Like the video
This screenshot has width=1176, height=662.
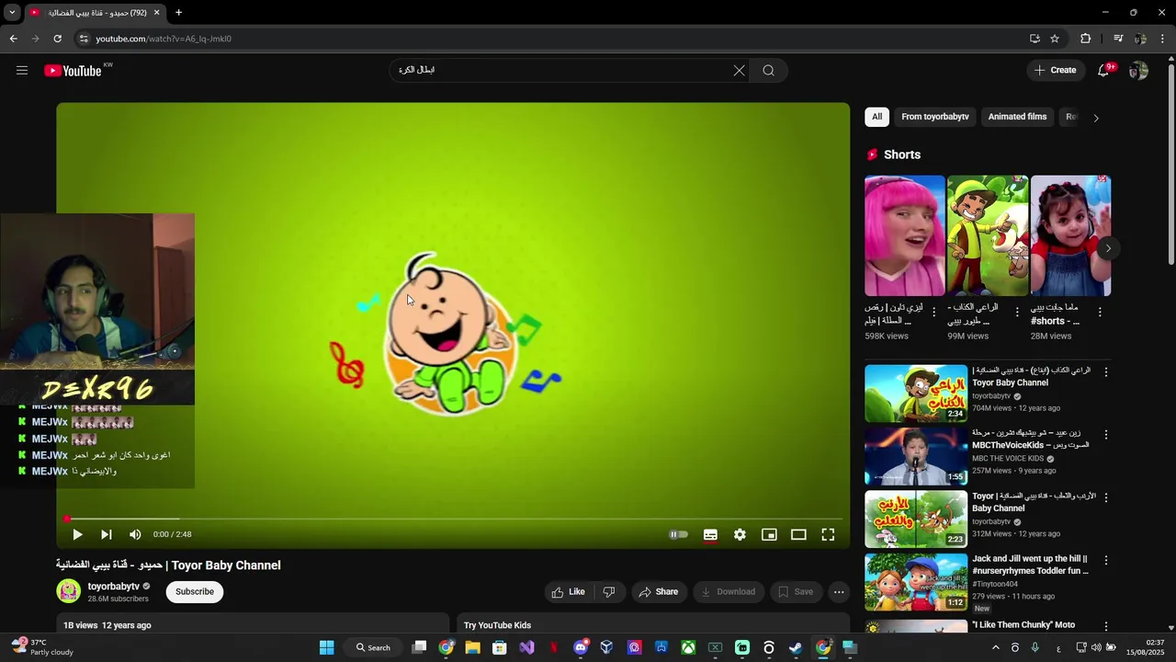click(x=569, y=592)
